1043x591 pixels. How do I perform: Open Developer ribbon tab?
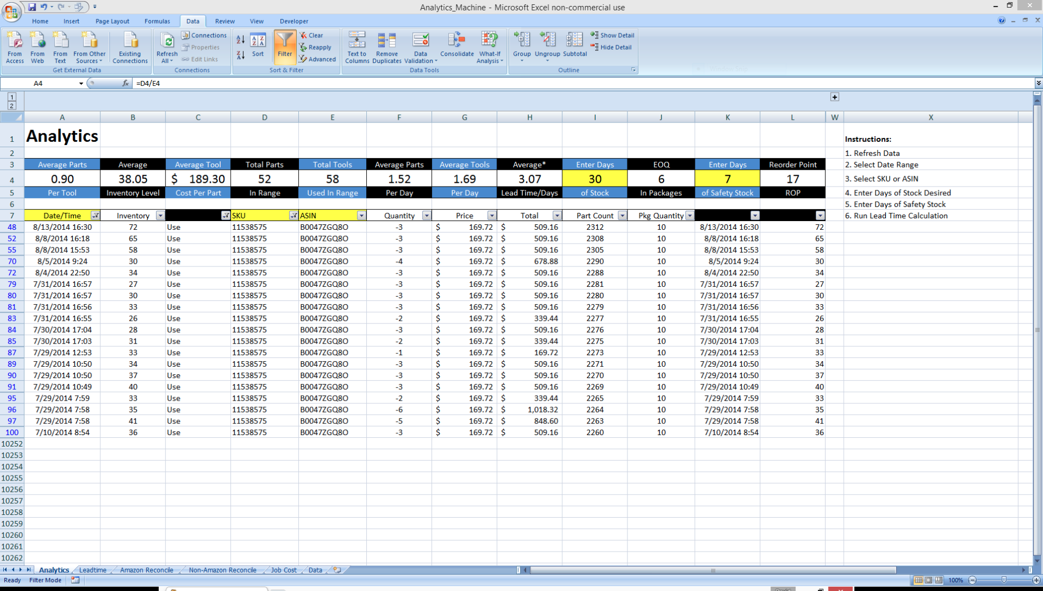pos(294,21)
